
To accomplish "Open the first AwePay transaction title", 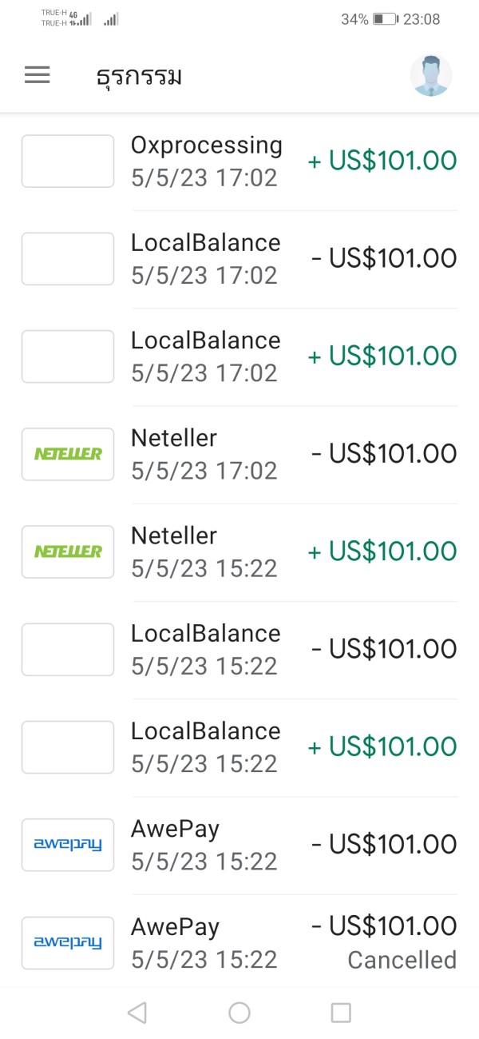I will [175, 829].
